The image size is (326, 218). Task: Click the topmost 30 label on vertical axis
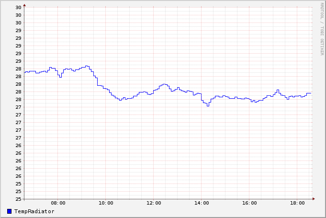pos(18,8)
